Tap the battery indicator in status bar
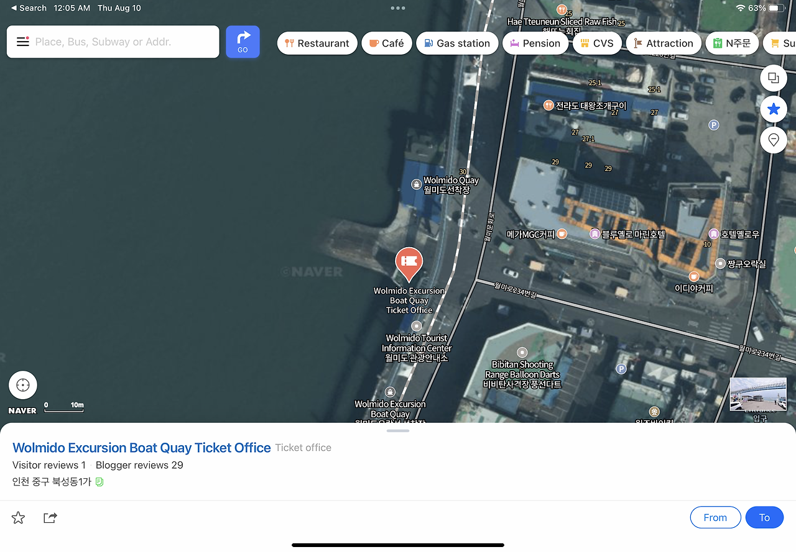Viewport: 796px width, 552px height. [x=777, y=8]
